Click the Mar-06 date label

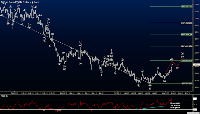pyautogui.click(x=72, y=93)
